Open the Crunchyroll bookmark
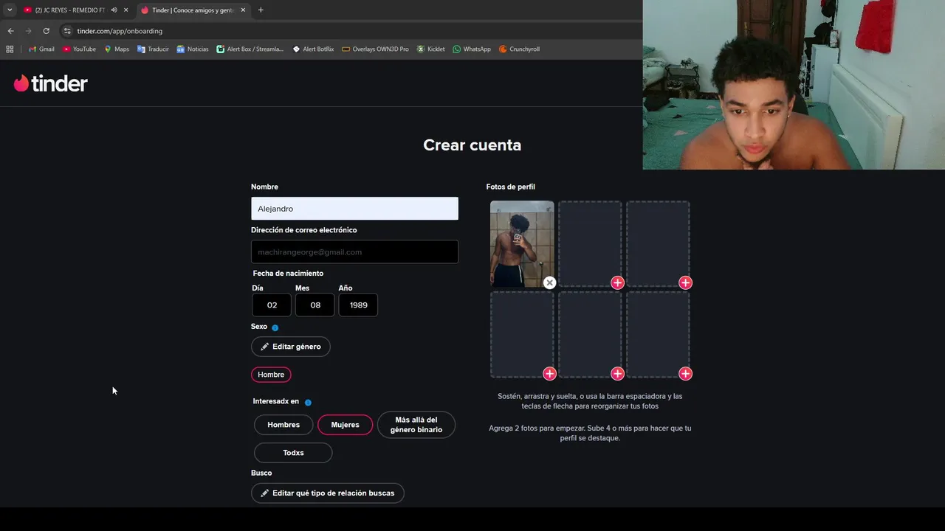The image size is (945, 531). coord(519,49)
